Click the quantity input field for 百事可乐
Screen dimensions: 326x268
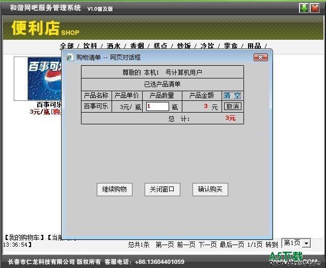coord(157,106)
